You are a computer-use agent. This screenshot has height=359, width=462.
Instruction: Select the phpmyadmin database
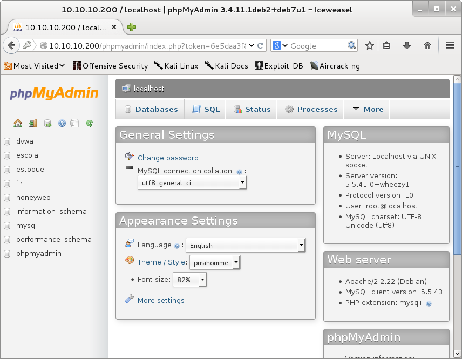tap(39, 254)
